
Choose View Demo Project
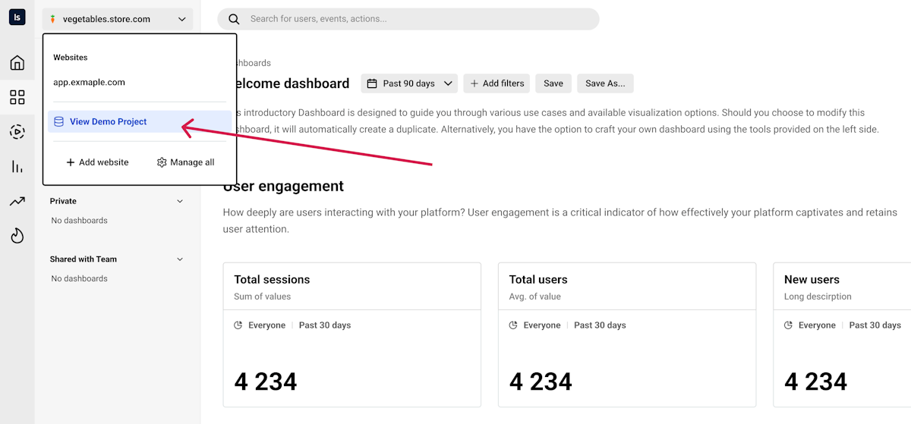140,121
